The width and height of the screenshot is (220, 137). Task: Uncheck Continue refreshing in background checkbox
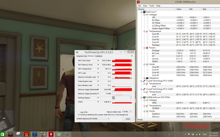point(79,115)
